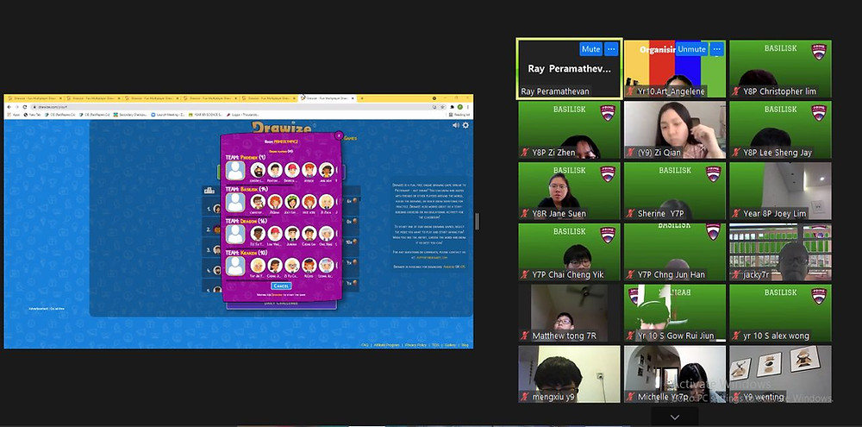Click Cancel in the team room dialog
Viewport: 862px width, 427px height.
[x=281, y=286]
